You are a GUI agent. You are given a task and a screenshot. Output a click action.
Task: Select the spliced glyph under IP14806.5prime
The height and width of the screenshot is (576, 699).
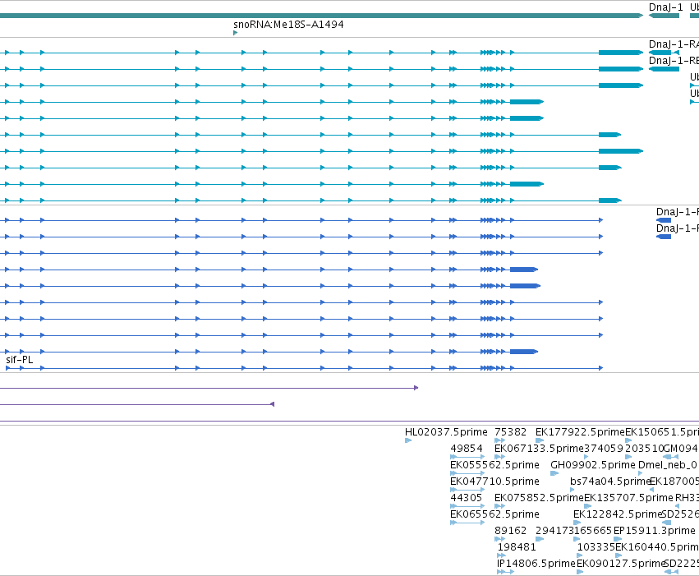click(x=505, y=572)
